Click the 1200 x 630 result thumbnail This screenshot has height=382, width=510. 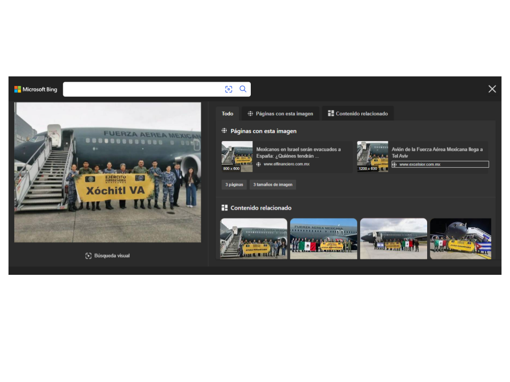pyautogui.click(x=372, y=157)
